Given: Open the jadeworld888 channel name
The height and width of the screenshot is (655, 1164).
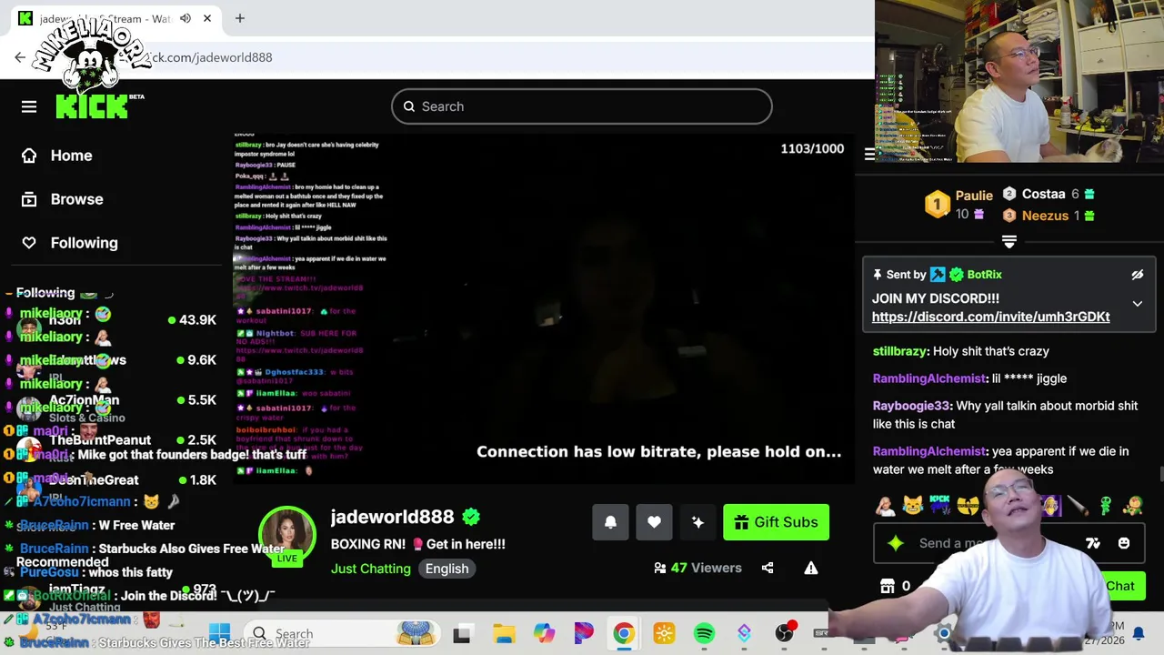Looking at the screenshot, I should 392,517.
